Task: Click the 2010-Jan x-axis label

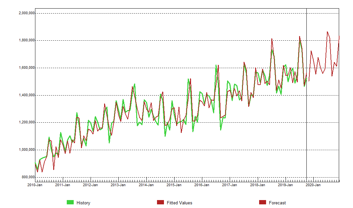Action: tap(35, 185)
